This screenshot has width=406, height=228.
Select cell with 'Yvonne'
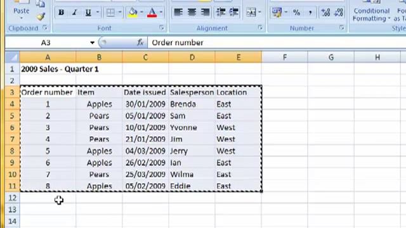(192, 127)
